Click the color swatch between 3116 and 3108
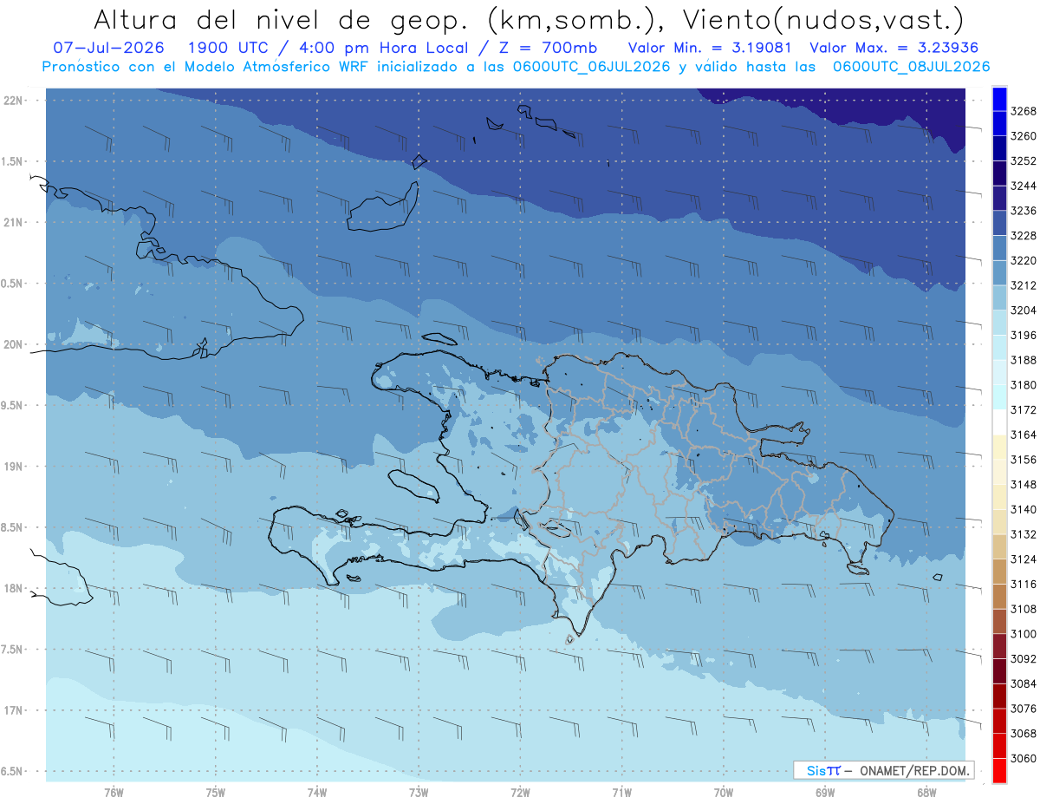Image resolution: width=1040 pixels, height=804 pixels. (999, 597)
